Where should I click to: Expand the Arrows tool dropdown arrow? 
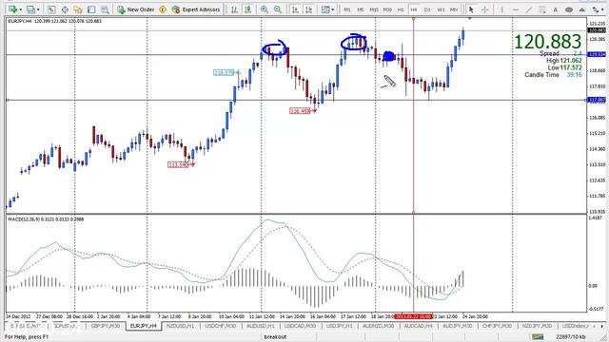pos(602,9)
